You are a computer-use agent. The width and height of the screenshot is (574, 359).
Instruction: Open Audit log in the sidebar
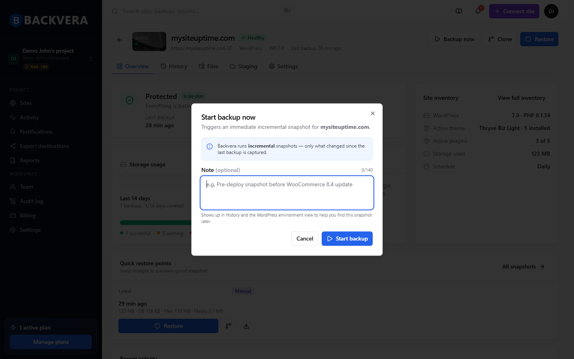point(51,201)
